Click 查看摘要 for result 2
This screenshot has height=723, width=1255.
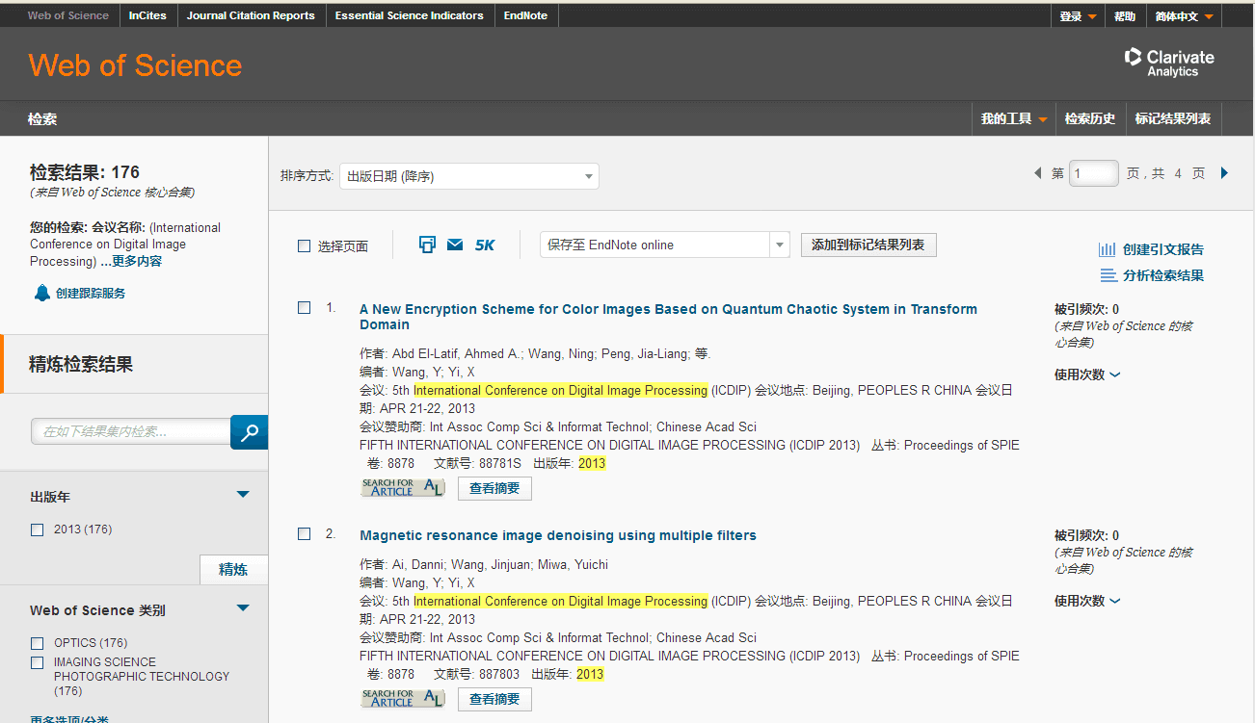(494, 699)
